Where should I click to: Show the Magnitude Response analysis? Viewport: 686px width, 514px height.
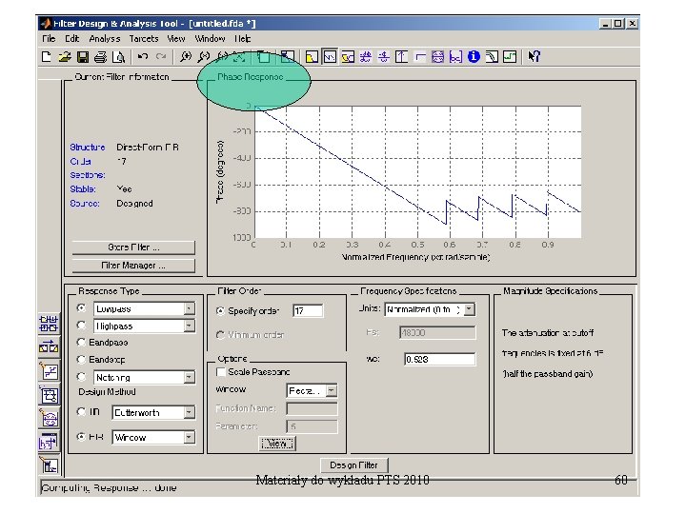pos(312,57)
